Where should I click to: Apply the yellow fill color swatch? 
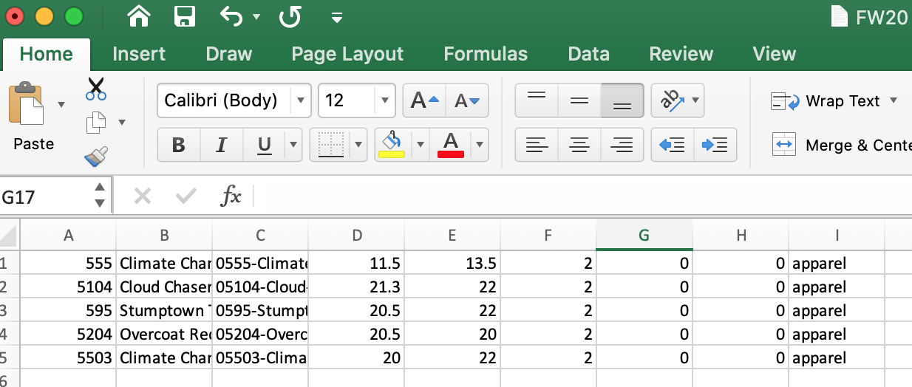(391, 145)
